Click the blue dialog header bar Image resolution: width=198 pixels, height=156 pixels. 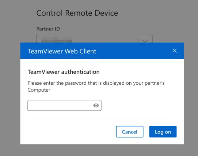pyautogui.click(x=102, y=51)
